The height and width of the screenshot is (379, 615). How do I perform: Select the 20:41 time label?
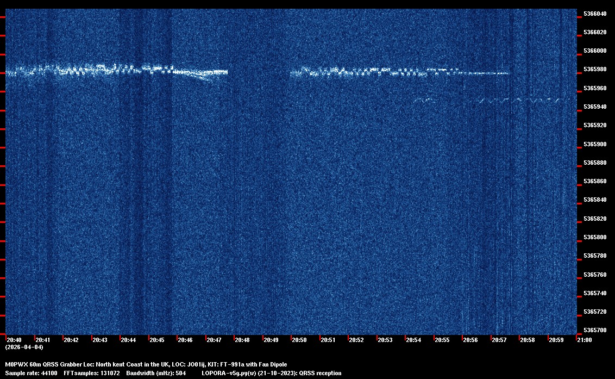(x=43, y=340)
